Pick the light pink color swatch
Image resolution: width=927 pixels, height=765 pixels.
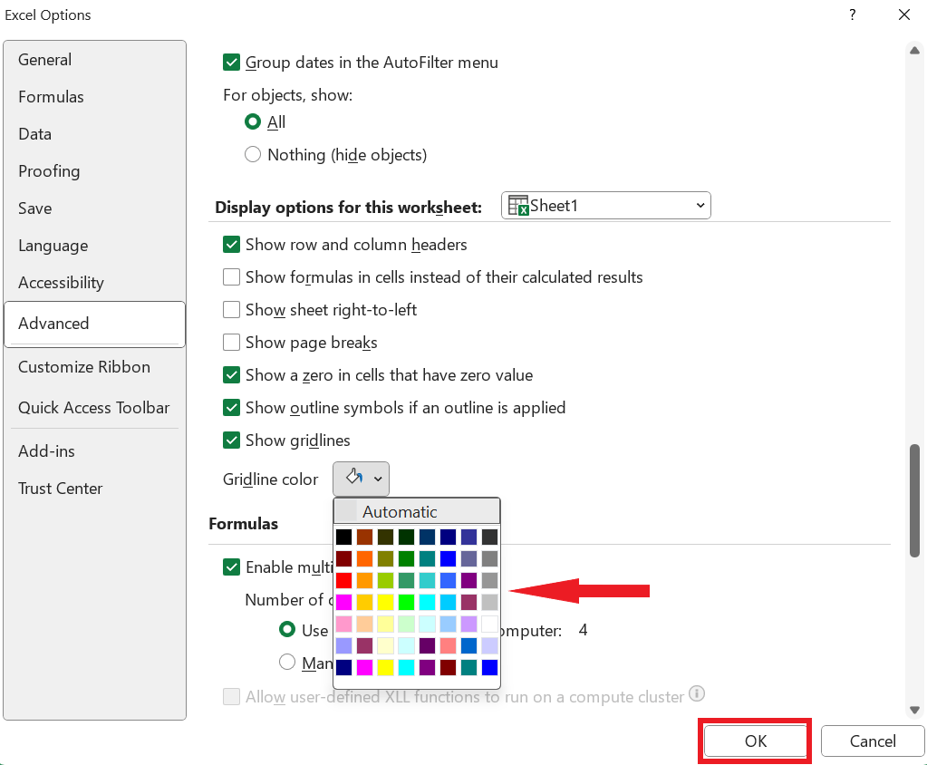pos(343,625)
